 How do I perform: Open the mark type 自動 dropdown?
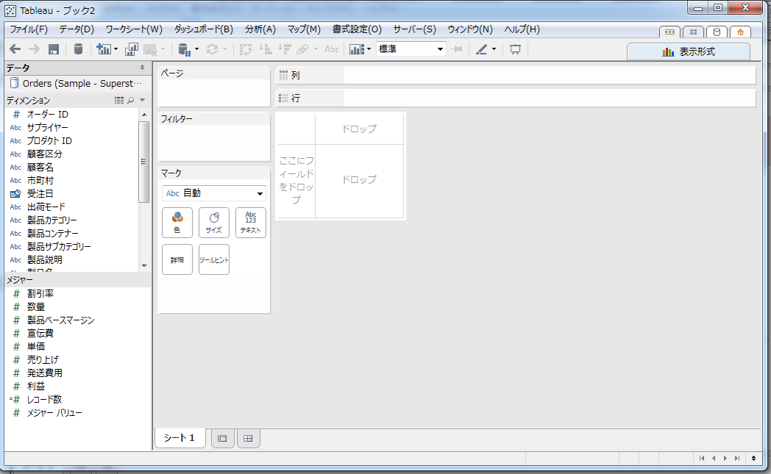point(214,193)
